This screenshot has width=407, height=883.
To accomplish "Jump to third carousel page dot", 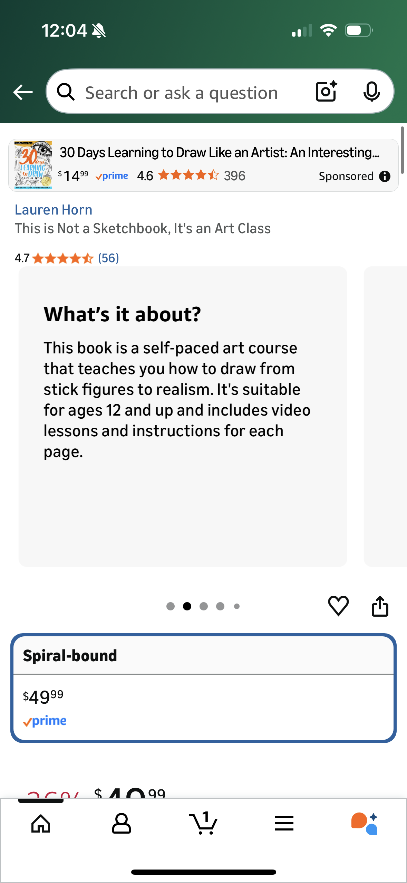I will tap(204, 606).
